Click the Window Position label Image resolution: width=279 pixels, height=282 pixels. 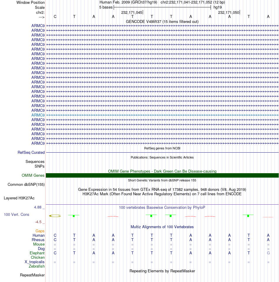click(x=30, y=3)
